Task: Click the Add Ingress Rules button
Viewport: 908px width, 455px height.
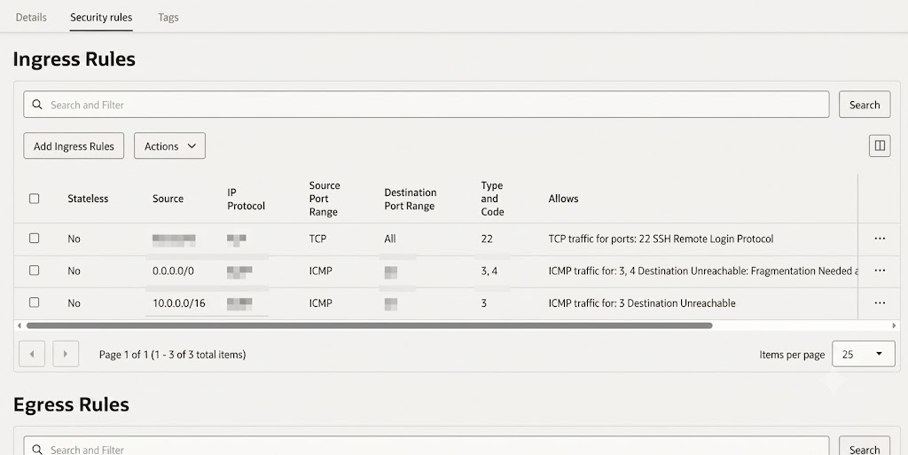Action: tap(74, 145)
